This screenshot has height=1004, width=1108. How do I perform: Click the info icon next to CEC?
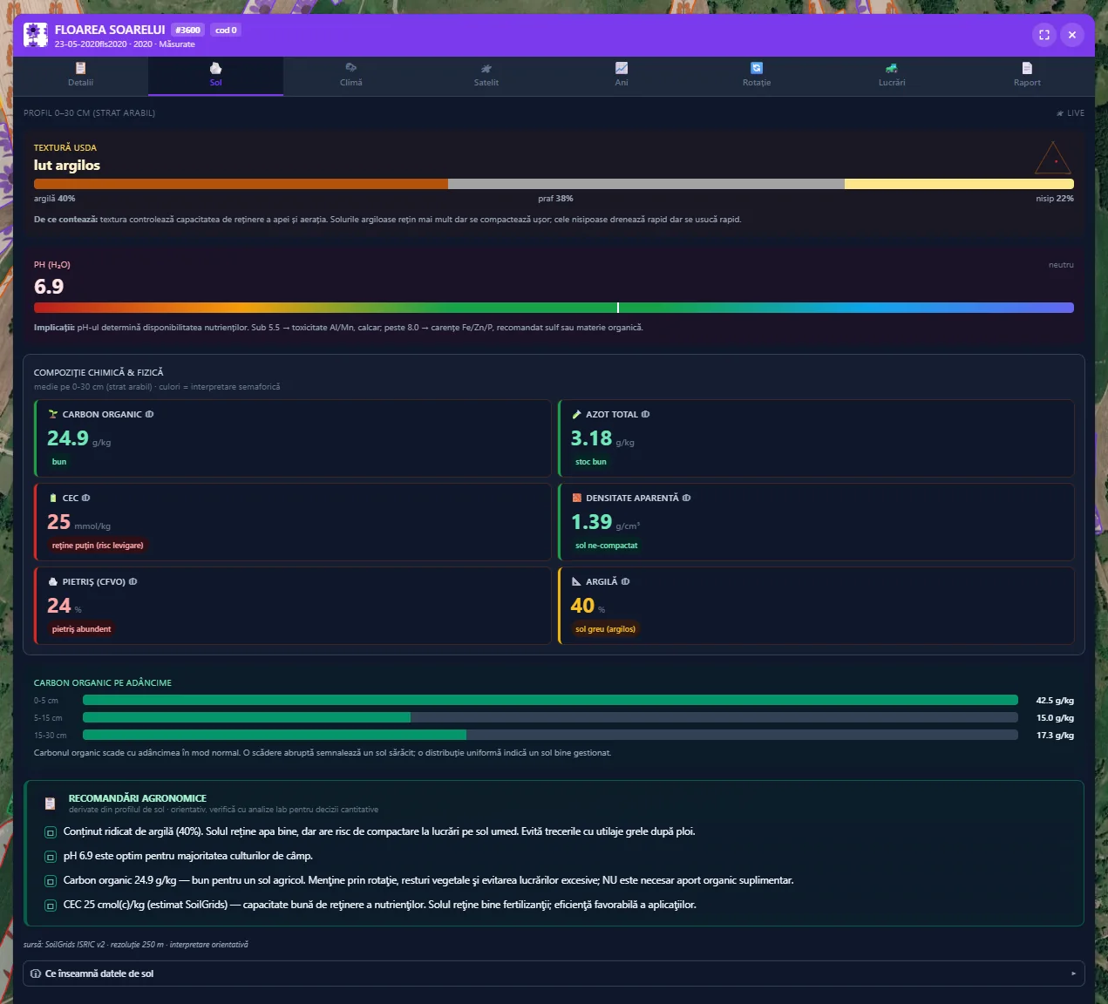coord(85,499)
